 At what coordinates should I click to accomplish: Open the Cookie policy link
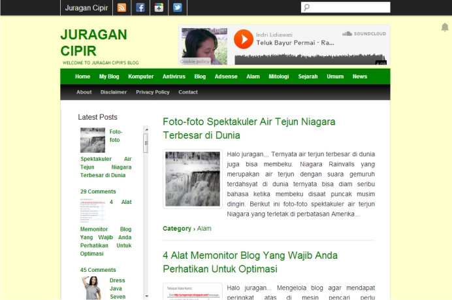[195, 61]
